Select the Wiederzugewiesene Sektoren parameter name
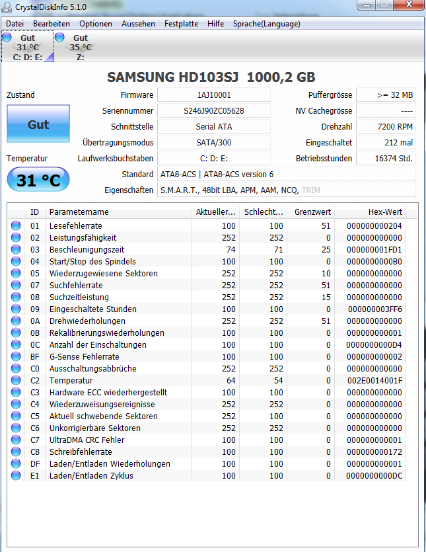 coord(104,273)
